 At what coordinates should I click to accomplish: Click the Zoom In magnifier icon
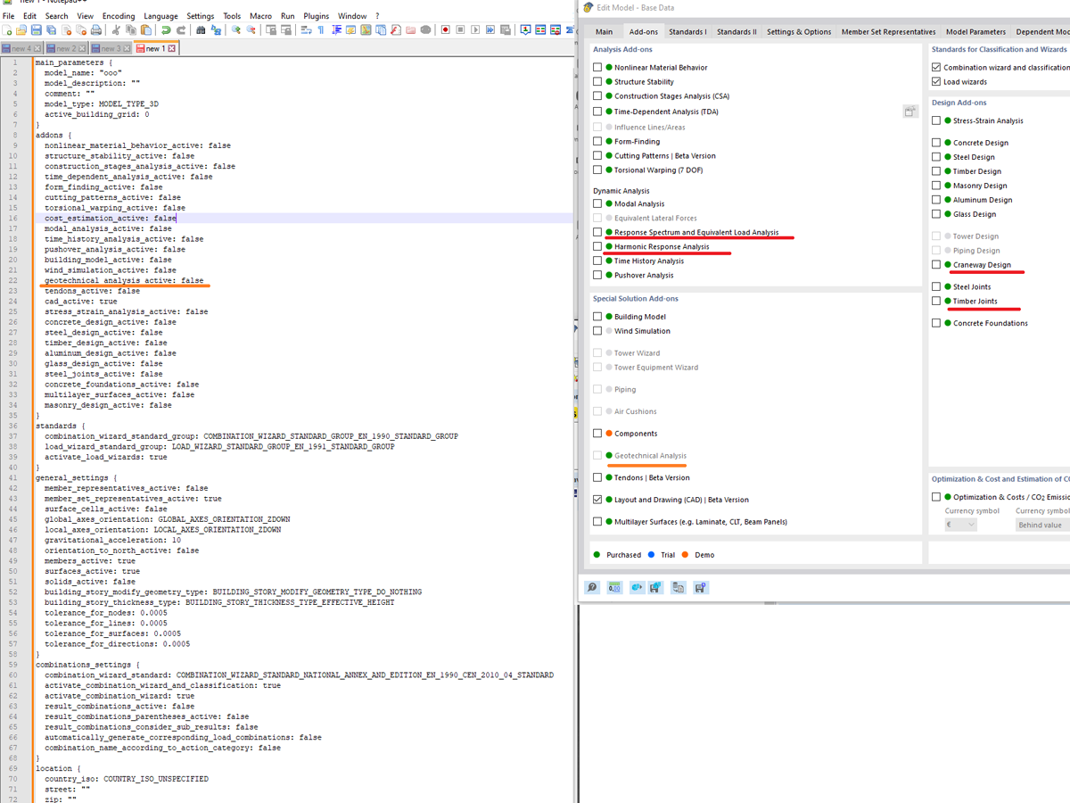point(235,31)
